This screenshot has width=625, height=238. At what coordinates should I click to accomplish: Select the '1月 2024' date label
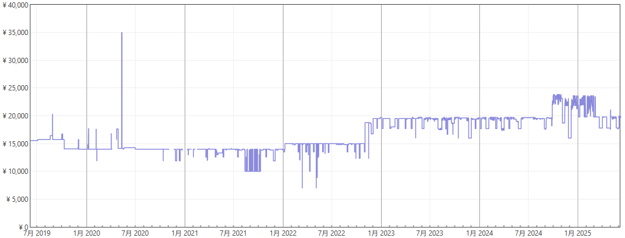pos(479,233)
